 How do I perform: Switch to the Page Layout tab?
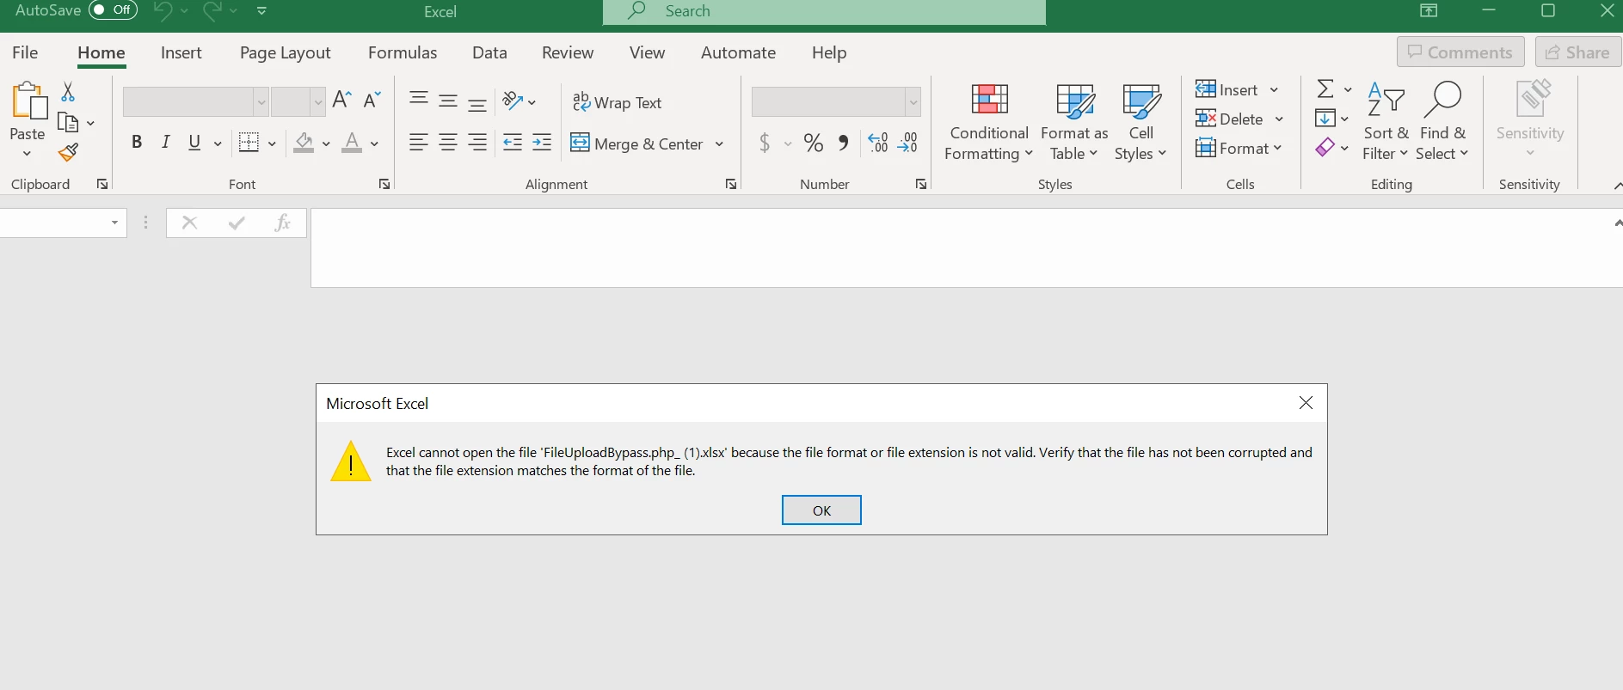[285, 52]
